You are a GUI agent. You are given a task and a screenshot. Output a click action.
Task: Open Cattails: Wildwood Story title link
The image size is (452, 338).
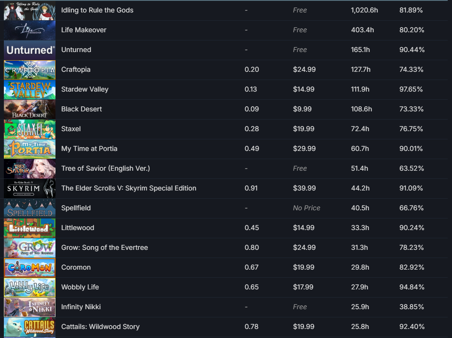[x=100, y=327]
